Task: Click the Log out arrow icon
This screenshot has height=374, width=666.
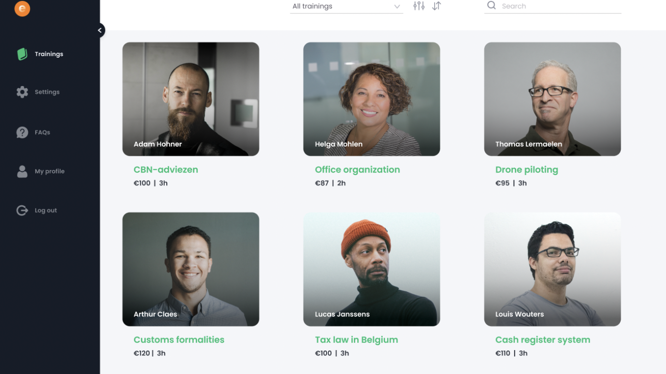Action: pos(22,210)
